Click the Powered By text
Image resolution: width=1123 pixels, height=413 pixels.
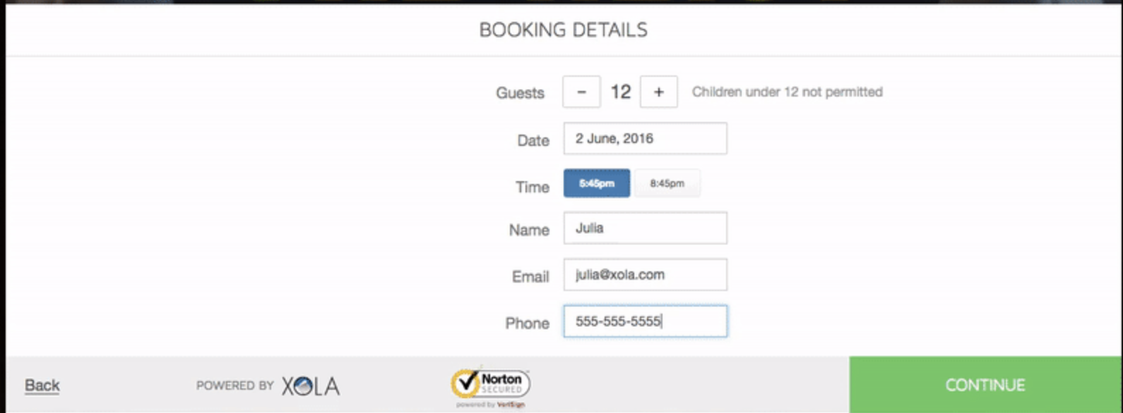coord(234,386)
